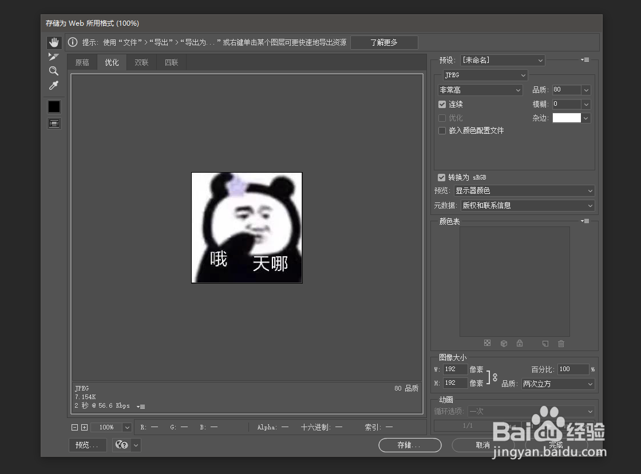641x474 pixels.
Task: Open the 非常高 quality level dropdown
Action: click(480, 90)
